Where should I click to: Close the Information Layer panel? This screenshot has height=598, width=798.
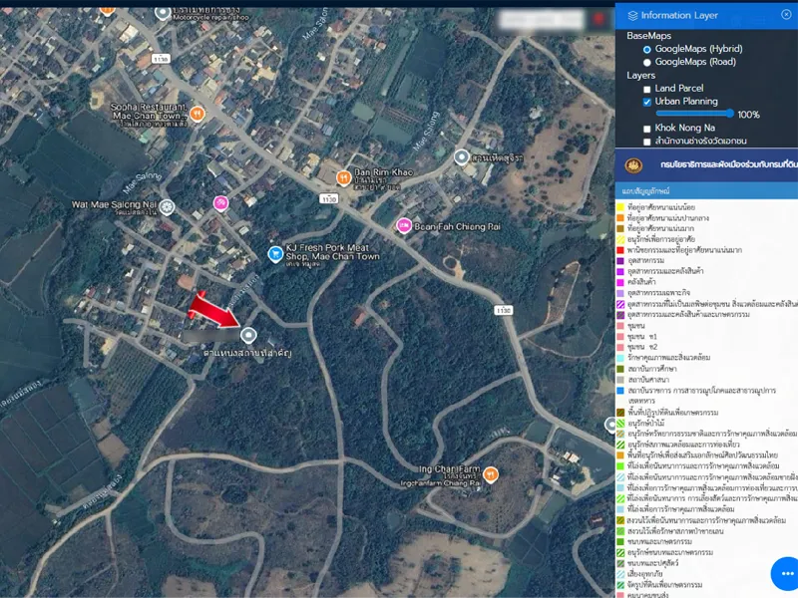(x=786, y=15)
